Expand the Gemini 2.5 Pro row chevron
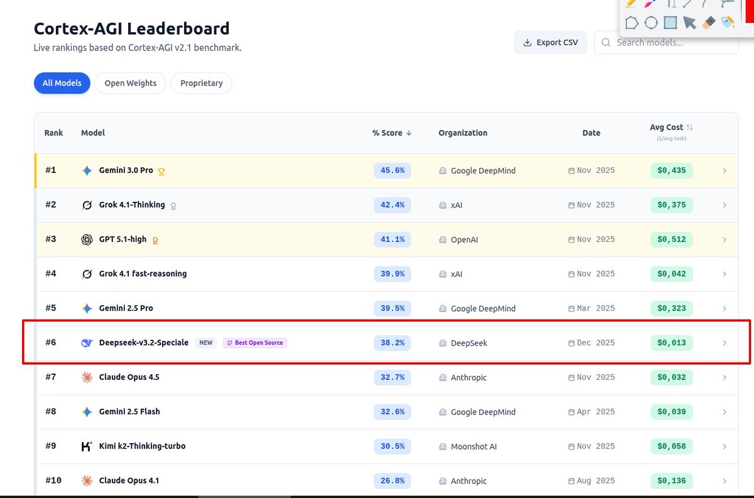 coord(724,309)
